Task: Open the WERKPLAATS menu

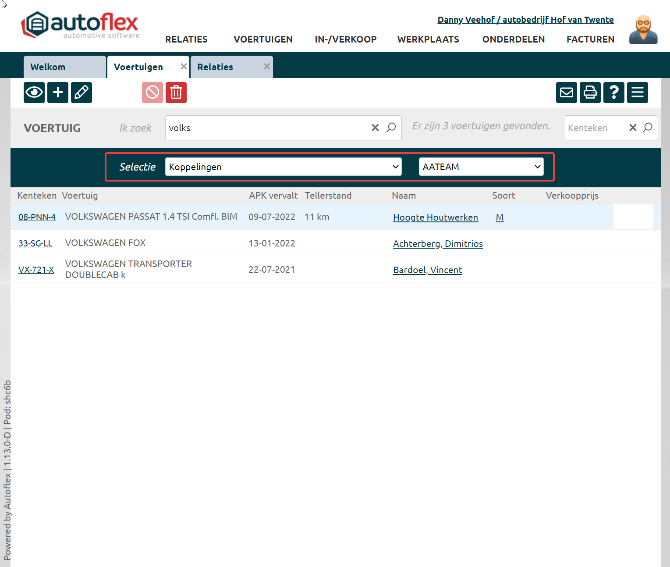Action: 428,39
